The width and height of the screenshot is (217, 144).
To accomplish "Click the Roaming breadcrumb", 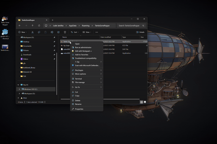I will coord(86,26).
